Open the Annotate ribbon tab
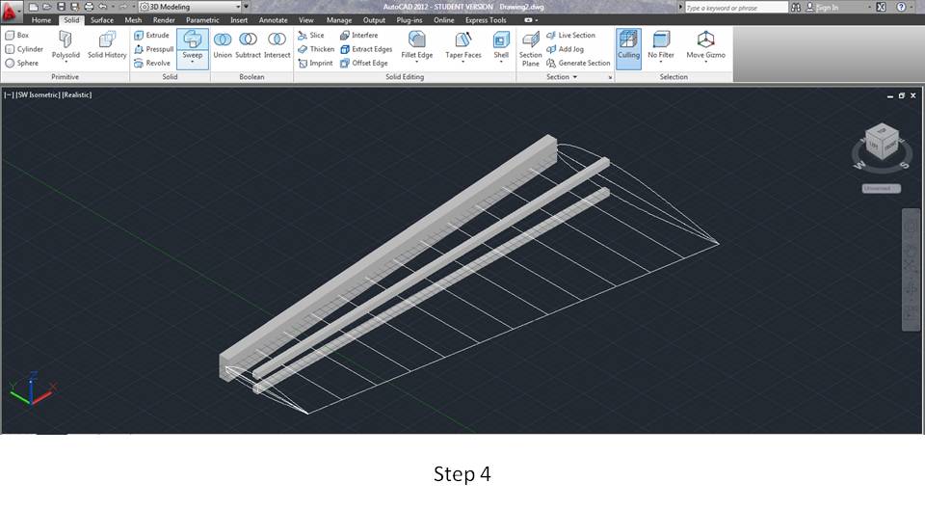925x509 pixels. 273,20
